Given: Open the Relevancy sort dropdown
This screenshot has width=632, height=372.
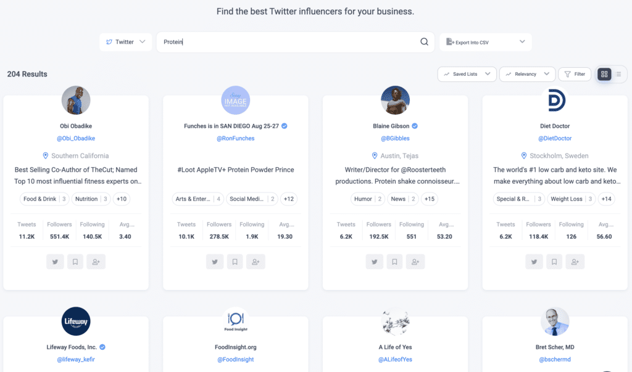Looking at the screenshot, I should pyautogui.click(x=527, y=74).
